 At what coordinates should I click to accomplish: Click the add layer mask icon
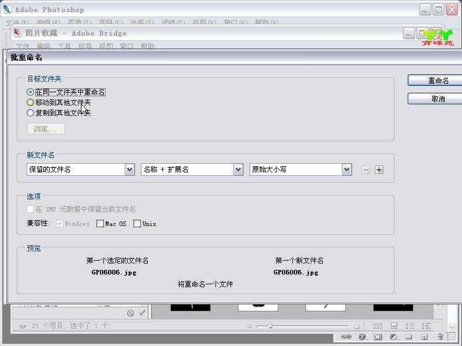tap(378, 337)
